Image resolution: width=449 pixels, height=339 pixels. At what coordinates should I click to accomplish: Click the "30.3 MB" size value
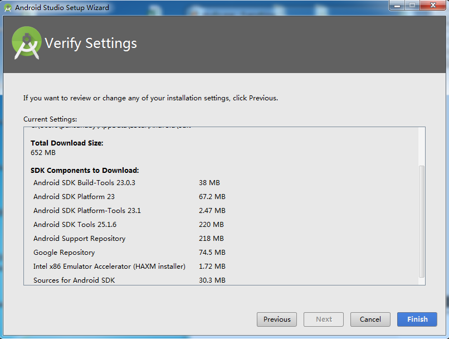click(212, 280)
